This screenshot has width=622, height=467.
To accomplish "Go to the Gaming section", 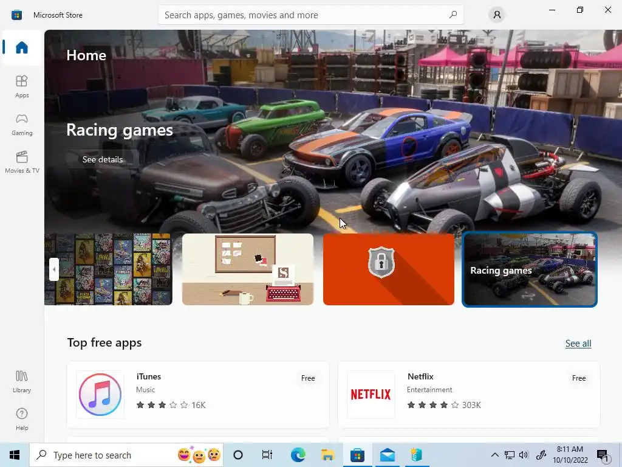I will [22, 124].
